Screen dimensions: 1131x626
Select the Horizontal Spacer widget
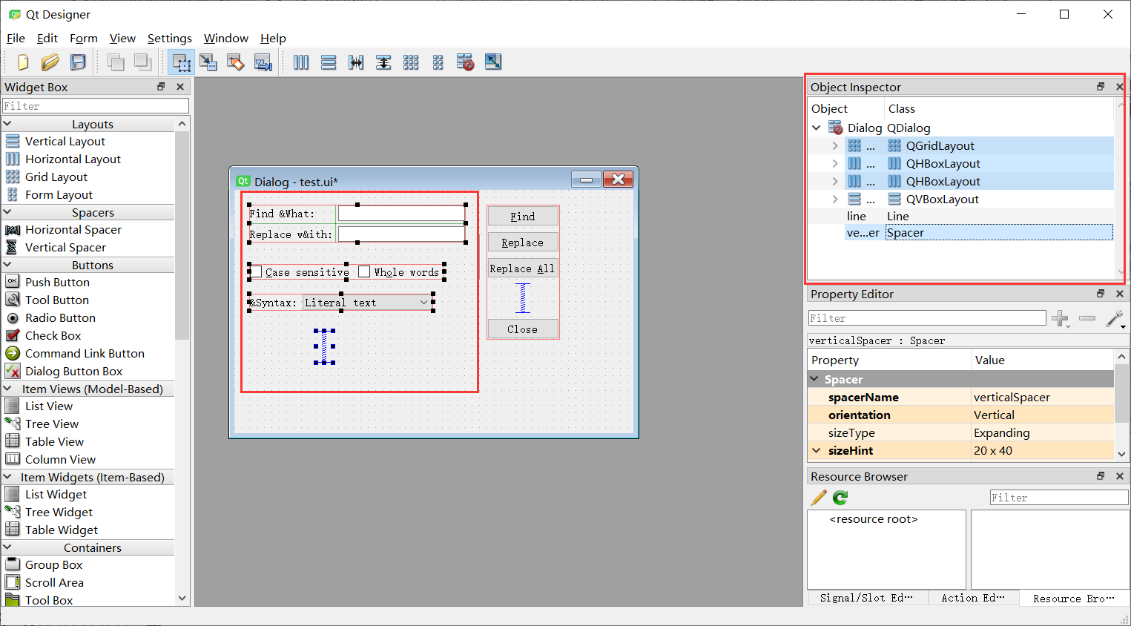point(73,229)
